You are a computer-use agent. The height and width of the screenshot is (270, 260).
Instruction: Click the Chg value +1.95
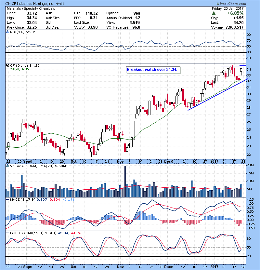239,18
